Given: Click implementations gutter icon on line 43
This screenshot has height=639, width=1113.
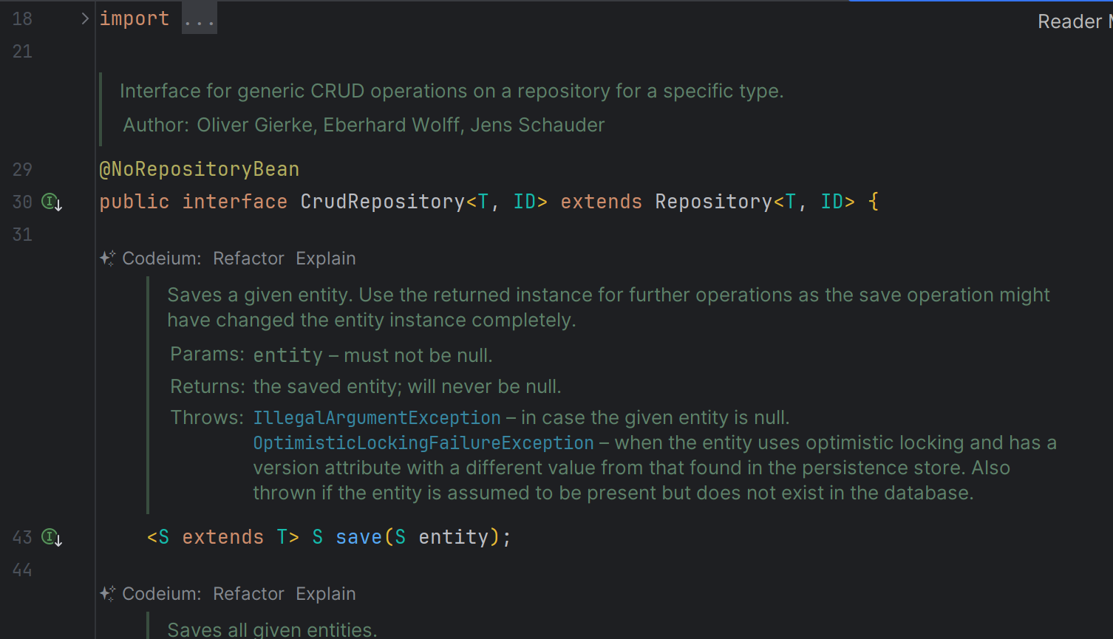Looking at the screenshot, I should tap(52, 537).
